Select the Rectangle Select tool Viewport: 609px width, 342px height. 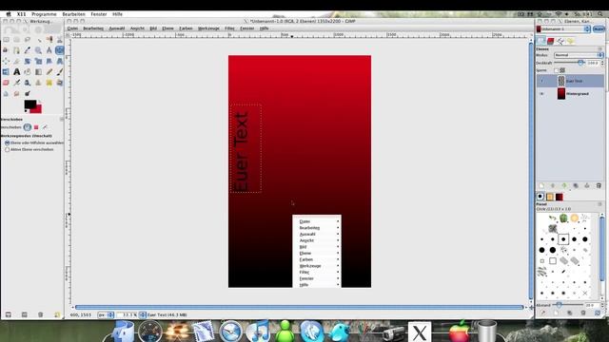6,40
